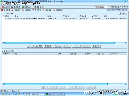
Task: Click the 일시중지 pause button
Action: (x=39, y=46)
